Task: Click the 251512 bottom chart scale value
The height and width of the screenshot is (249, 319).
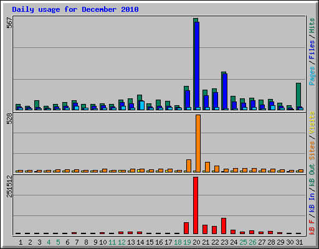Action: click(x=9, y=186)
